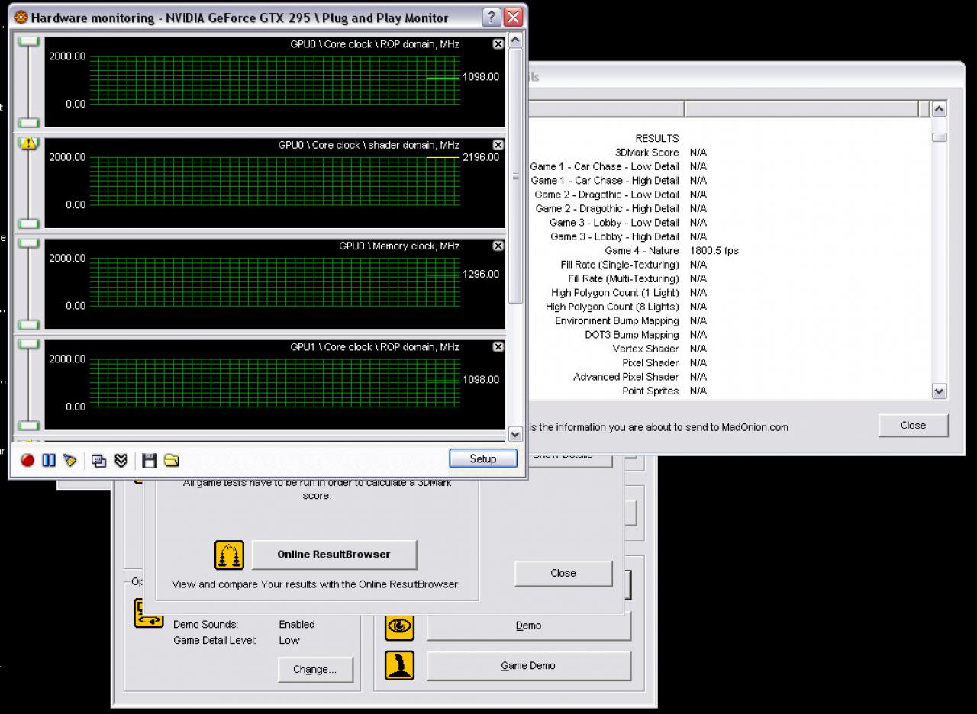This screenshot has height=714, width=977.
Task: Close the GPU0 Memory clock graph
Action: point(498,246)
